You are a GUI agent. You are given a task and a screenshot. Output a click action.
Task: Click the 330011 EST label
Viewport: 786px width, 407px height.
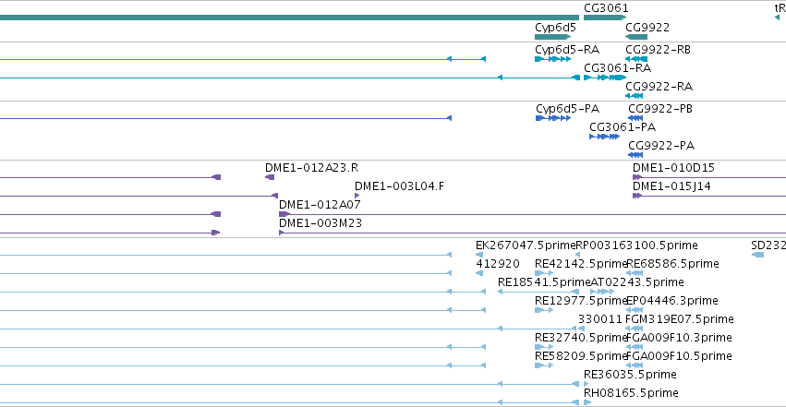coord(600,319)
